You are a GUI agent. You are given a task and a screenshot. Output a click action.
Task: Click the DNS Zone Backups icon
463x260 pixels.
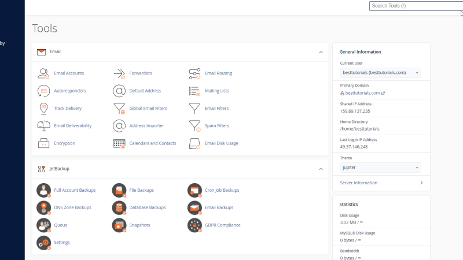coord(44,208)
